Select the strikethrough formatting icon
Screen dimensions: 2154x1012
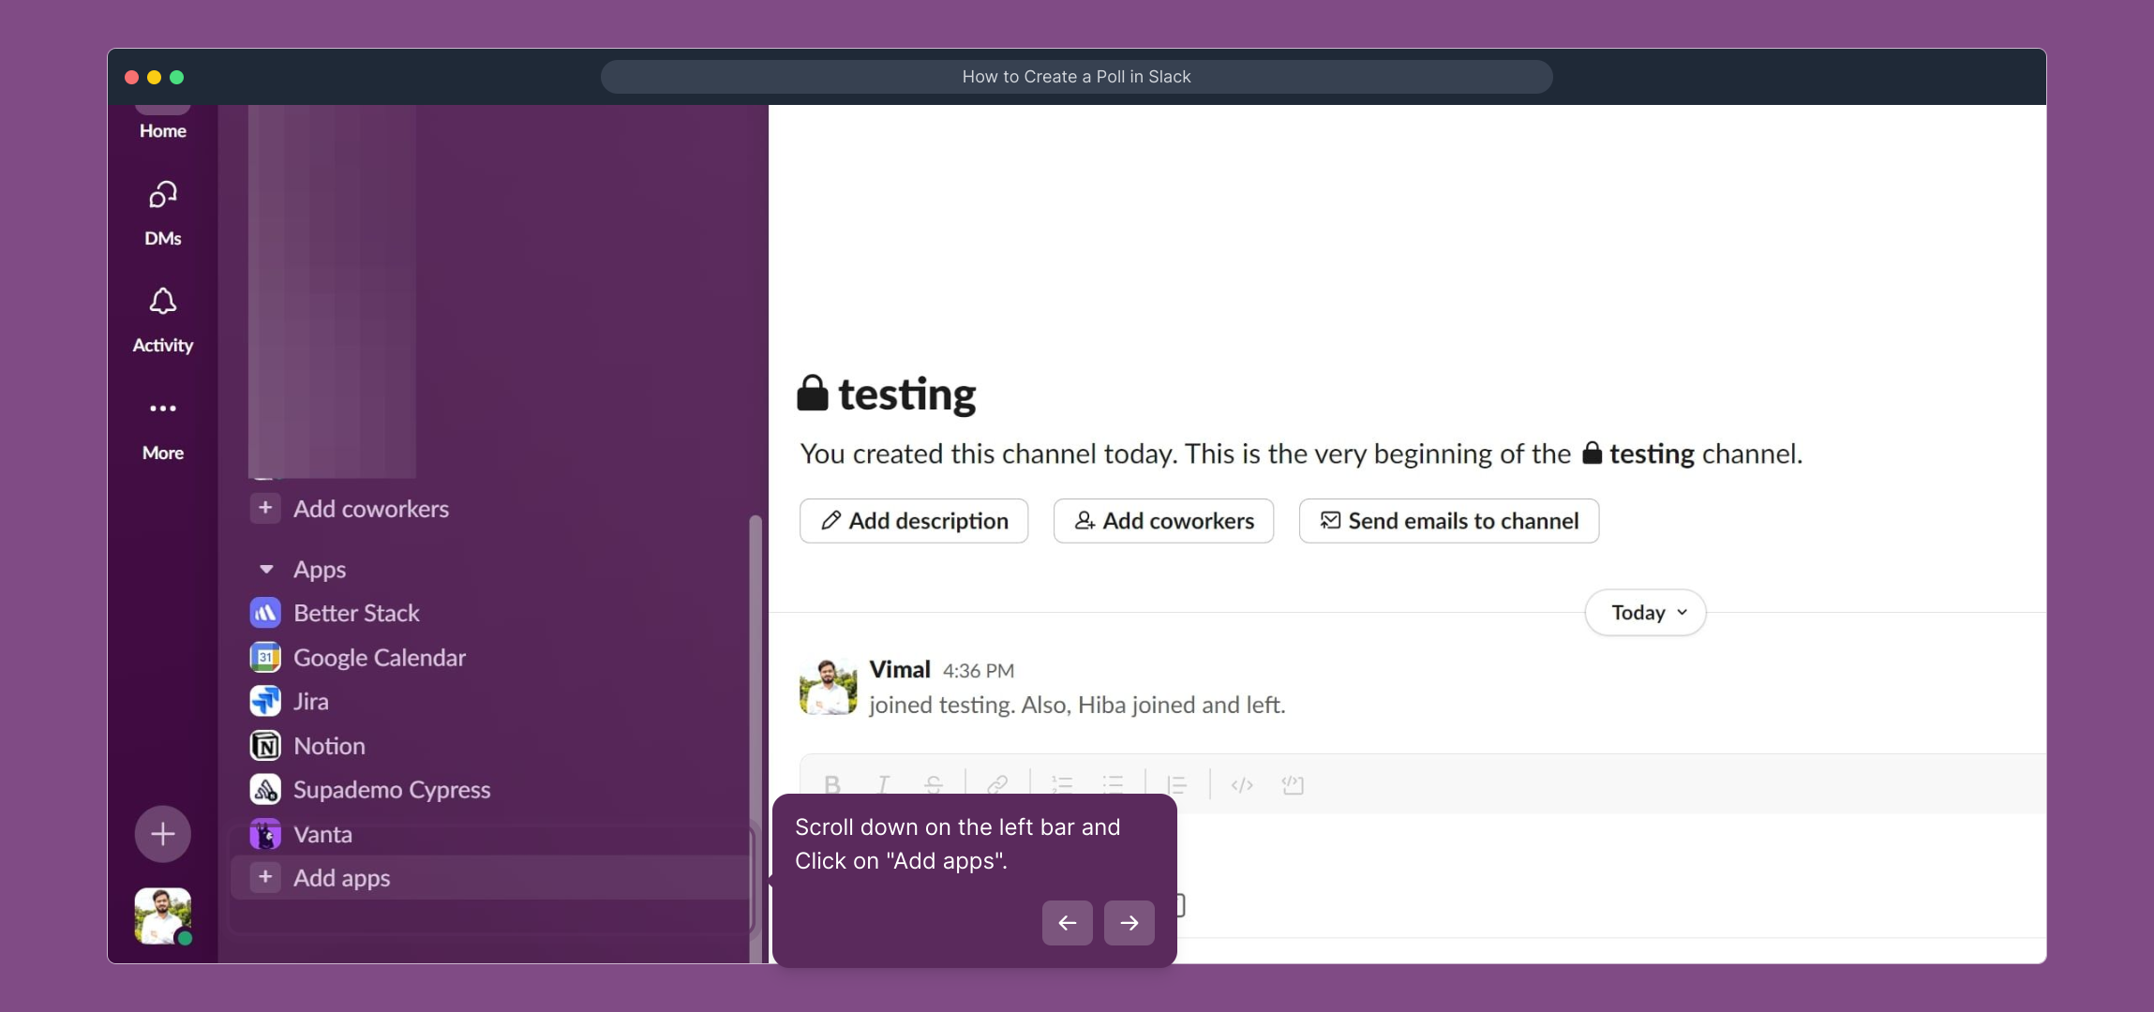click(x=935, y=785)
